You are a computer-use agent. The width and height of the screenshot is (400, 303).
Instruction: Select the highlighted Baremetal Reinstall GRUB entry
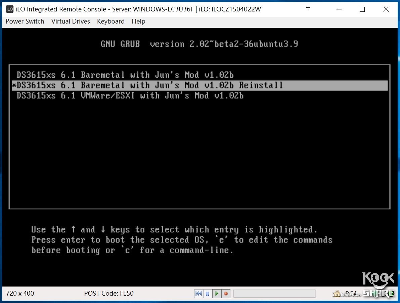pyautogui.click(x=200, y=85)
